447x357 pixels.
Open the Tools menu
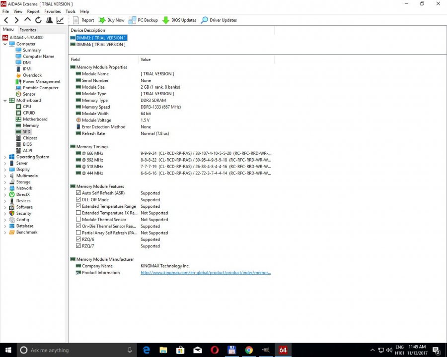coord(71,11)
